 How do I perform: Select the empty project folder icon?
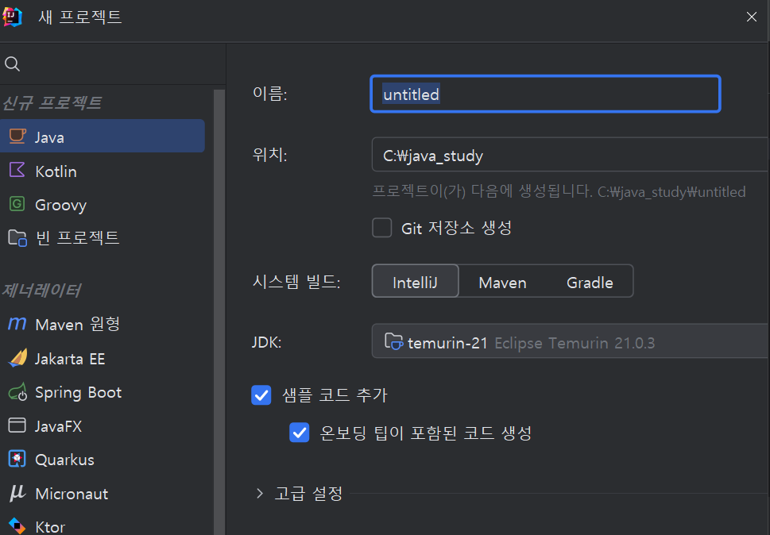[x=17, y=238]
